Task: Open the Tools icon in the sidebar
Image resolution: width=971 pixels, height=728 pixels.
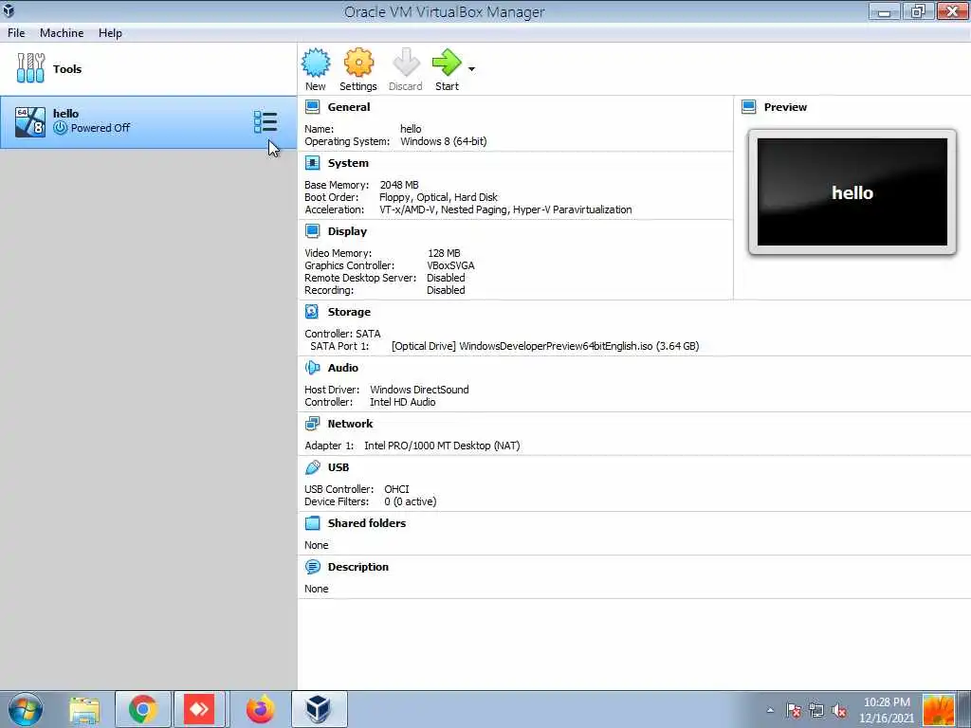Action: [30, 68]
